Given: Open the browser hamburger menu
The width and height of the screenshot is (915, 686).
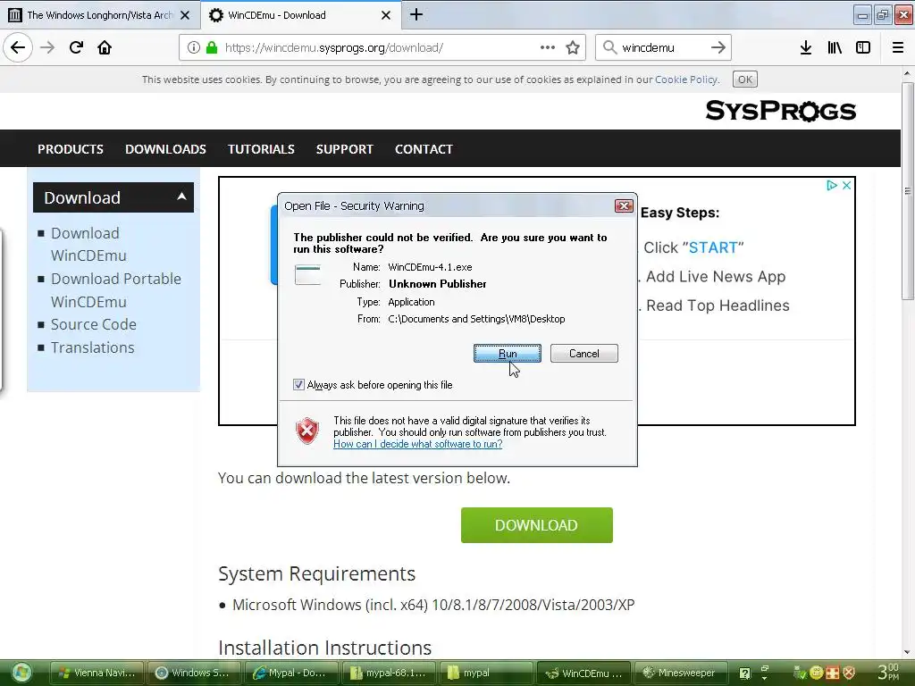Looking at the screenshot, I should pyautogui.click(x=898, y=47).
